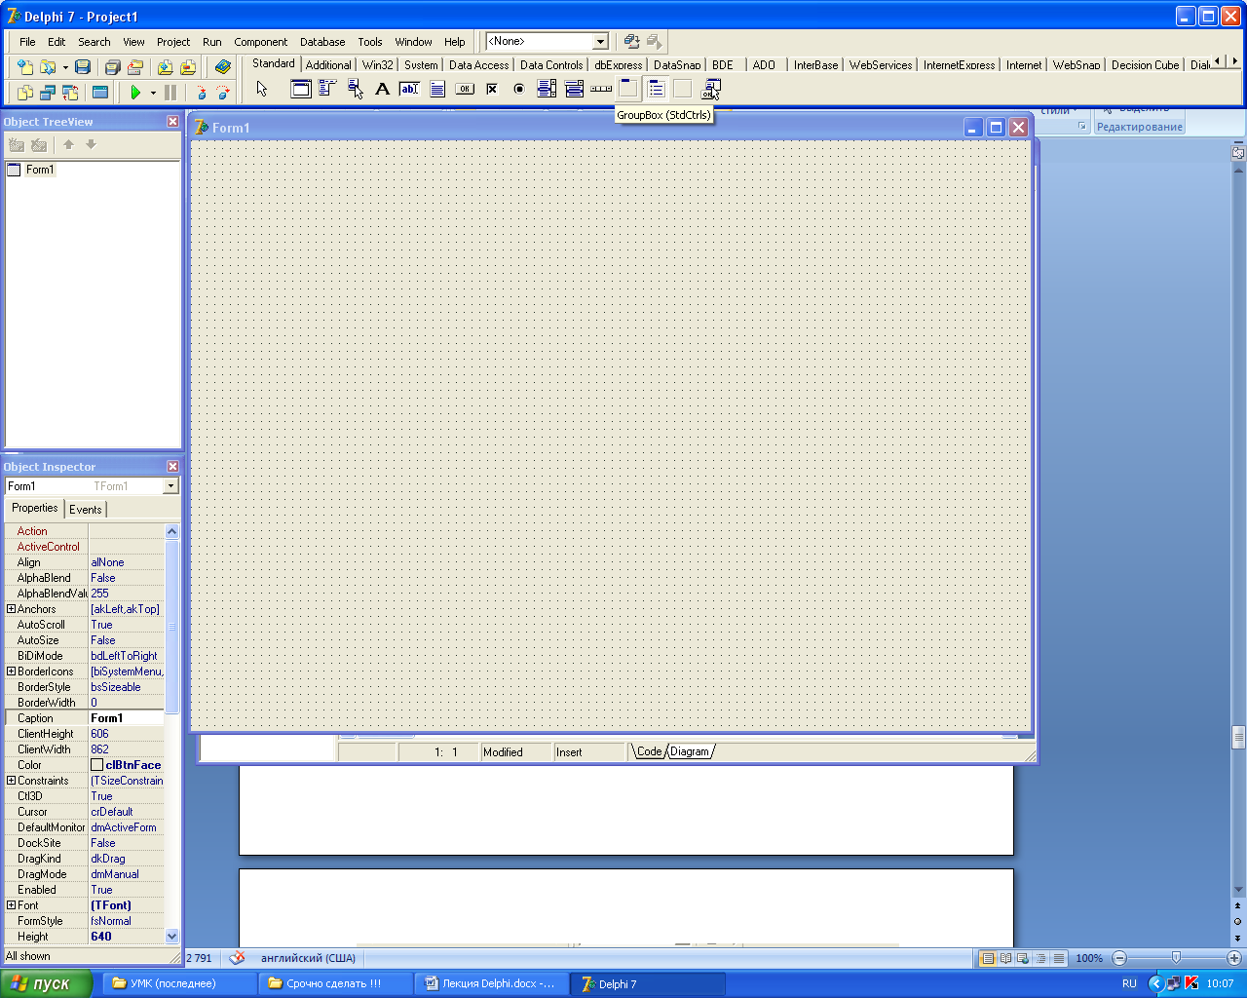Select the ListBox component
Viewport: 1247px width, 998px height.
pos(547,89)
